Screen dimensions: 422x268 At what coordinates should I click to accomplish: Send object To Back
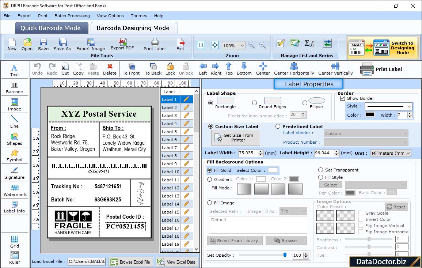pyautogui.click(x=153, y=69)
